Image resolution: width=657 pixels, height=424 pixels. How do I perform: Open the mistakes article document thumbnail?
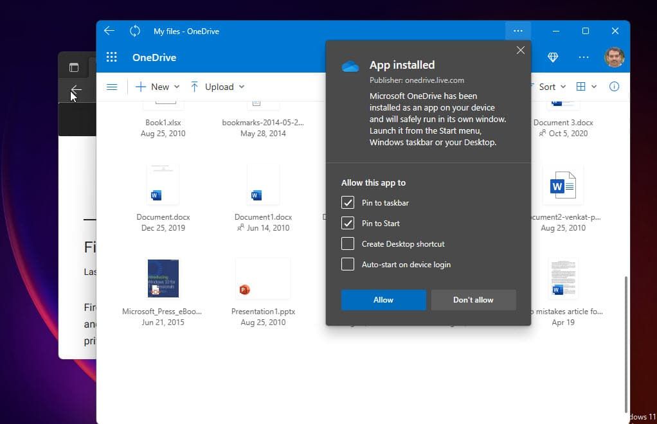(x=563, y=278)
